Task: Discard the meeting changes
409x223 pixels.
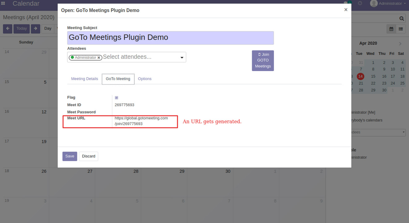Action: point(88,156)
